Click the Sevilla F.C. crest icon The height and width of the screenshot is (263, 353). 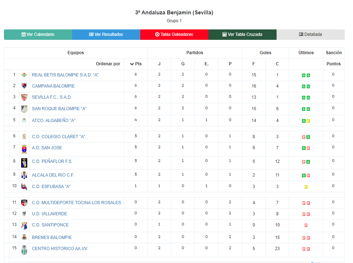click(x=24, y=97)
